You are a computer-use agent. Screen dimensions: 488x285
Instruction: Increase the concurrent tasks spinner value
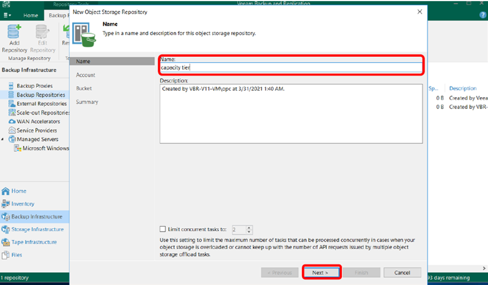(x=249, y=228)
